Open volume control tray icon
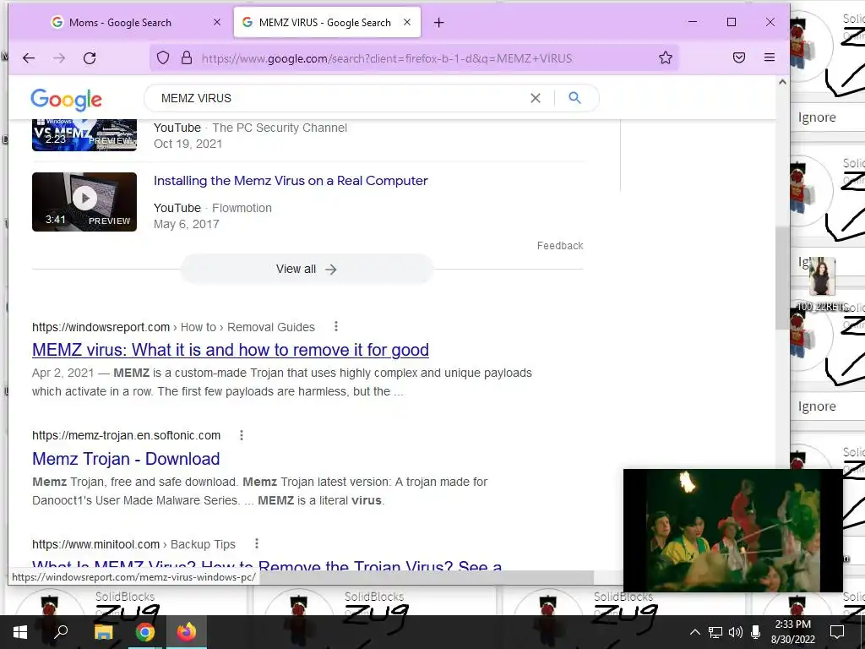Viewport: 865px width, 649px height. point(736,632)
